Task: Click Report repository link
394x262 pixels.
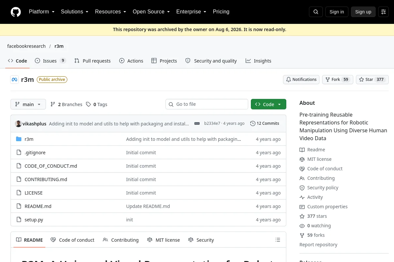Action: [x=318, y=245]
